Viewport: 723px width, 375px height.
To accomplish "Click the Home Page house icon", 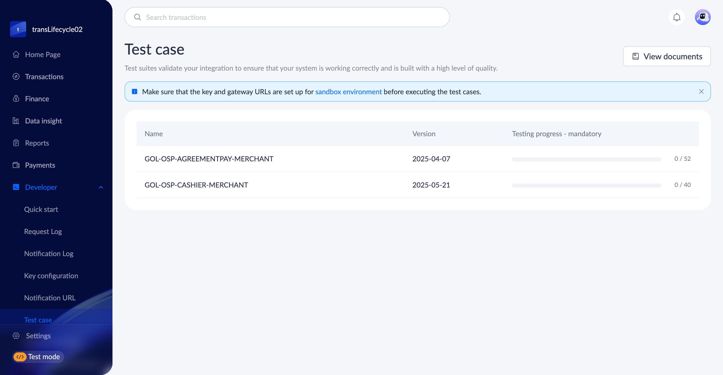I will pyautogui.click(x=16, y=55).
